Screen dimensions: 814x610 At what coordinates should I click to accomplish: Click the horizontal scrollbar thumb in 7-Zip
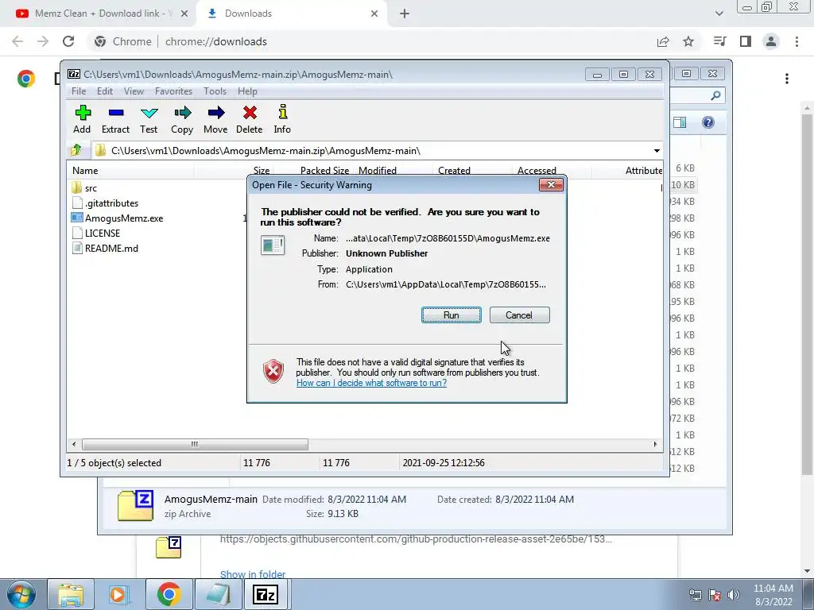(195, 444)
